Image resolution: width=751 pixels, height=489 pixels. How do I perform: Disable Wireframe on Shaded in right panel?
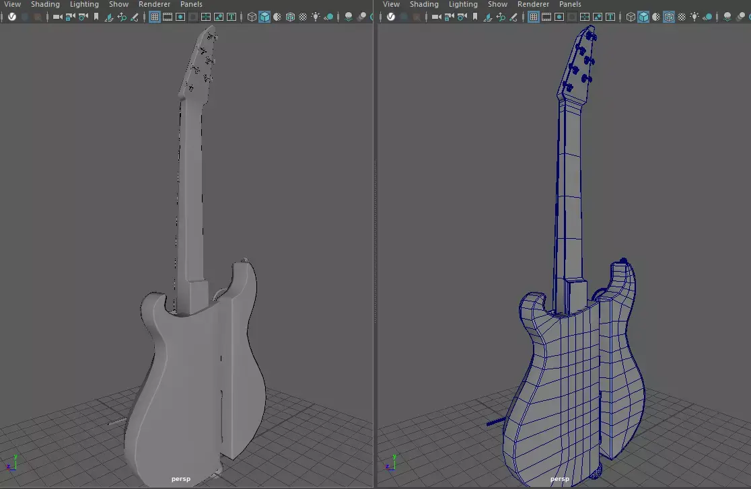click(669, 17)
